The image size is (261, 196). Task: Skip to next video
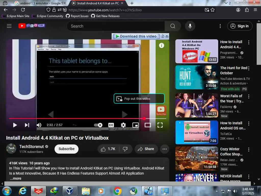coord(27,125)
